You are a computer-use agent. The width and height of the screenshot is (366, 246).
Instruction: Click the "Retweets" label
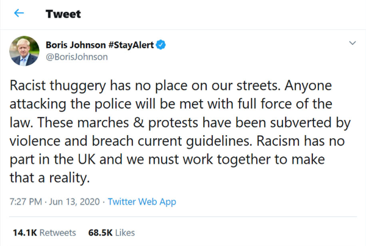[x=57, y=233]
